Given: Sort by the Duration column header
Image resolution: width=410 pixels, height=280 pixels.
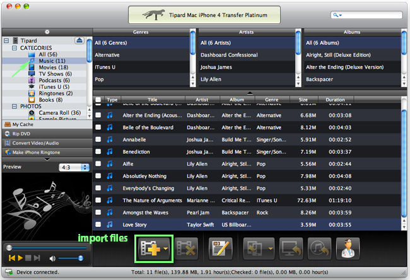Looking at the screenshot, I should 335,100.
